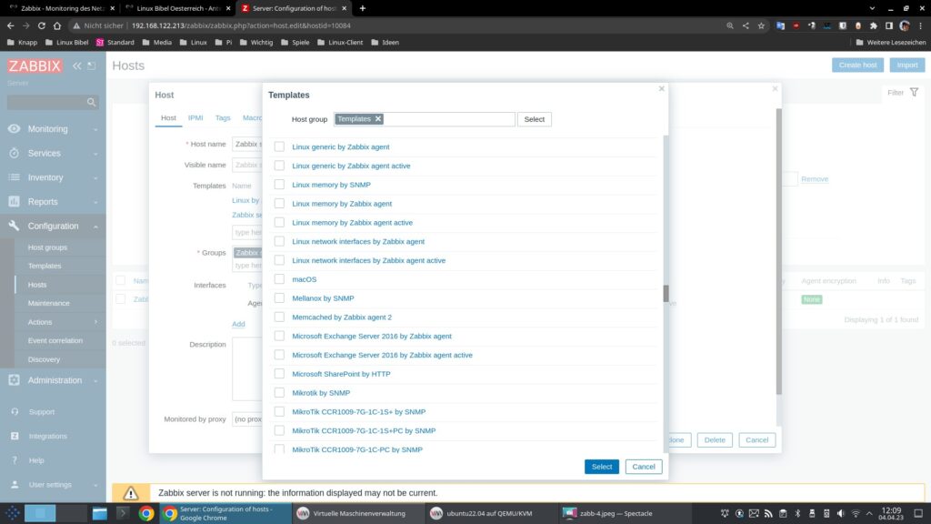
Task: Open Chrome home page button
Action: click(x=57, y=25)
